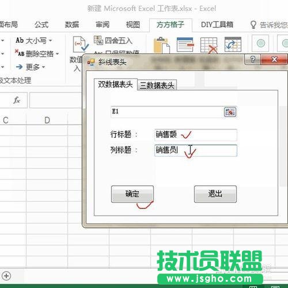
Task: Select the 方方格子 ribbon tab
Action: pos(170,25)
